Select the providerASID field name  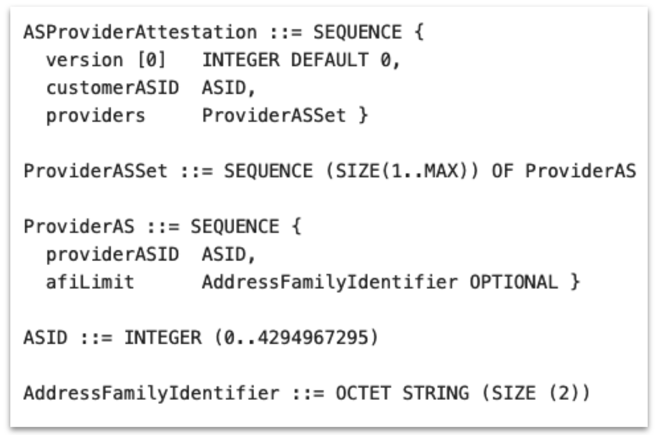tap(112, 255)
